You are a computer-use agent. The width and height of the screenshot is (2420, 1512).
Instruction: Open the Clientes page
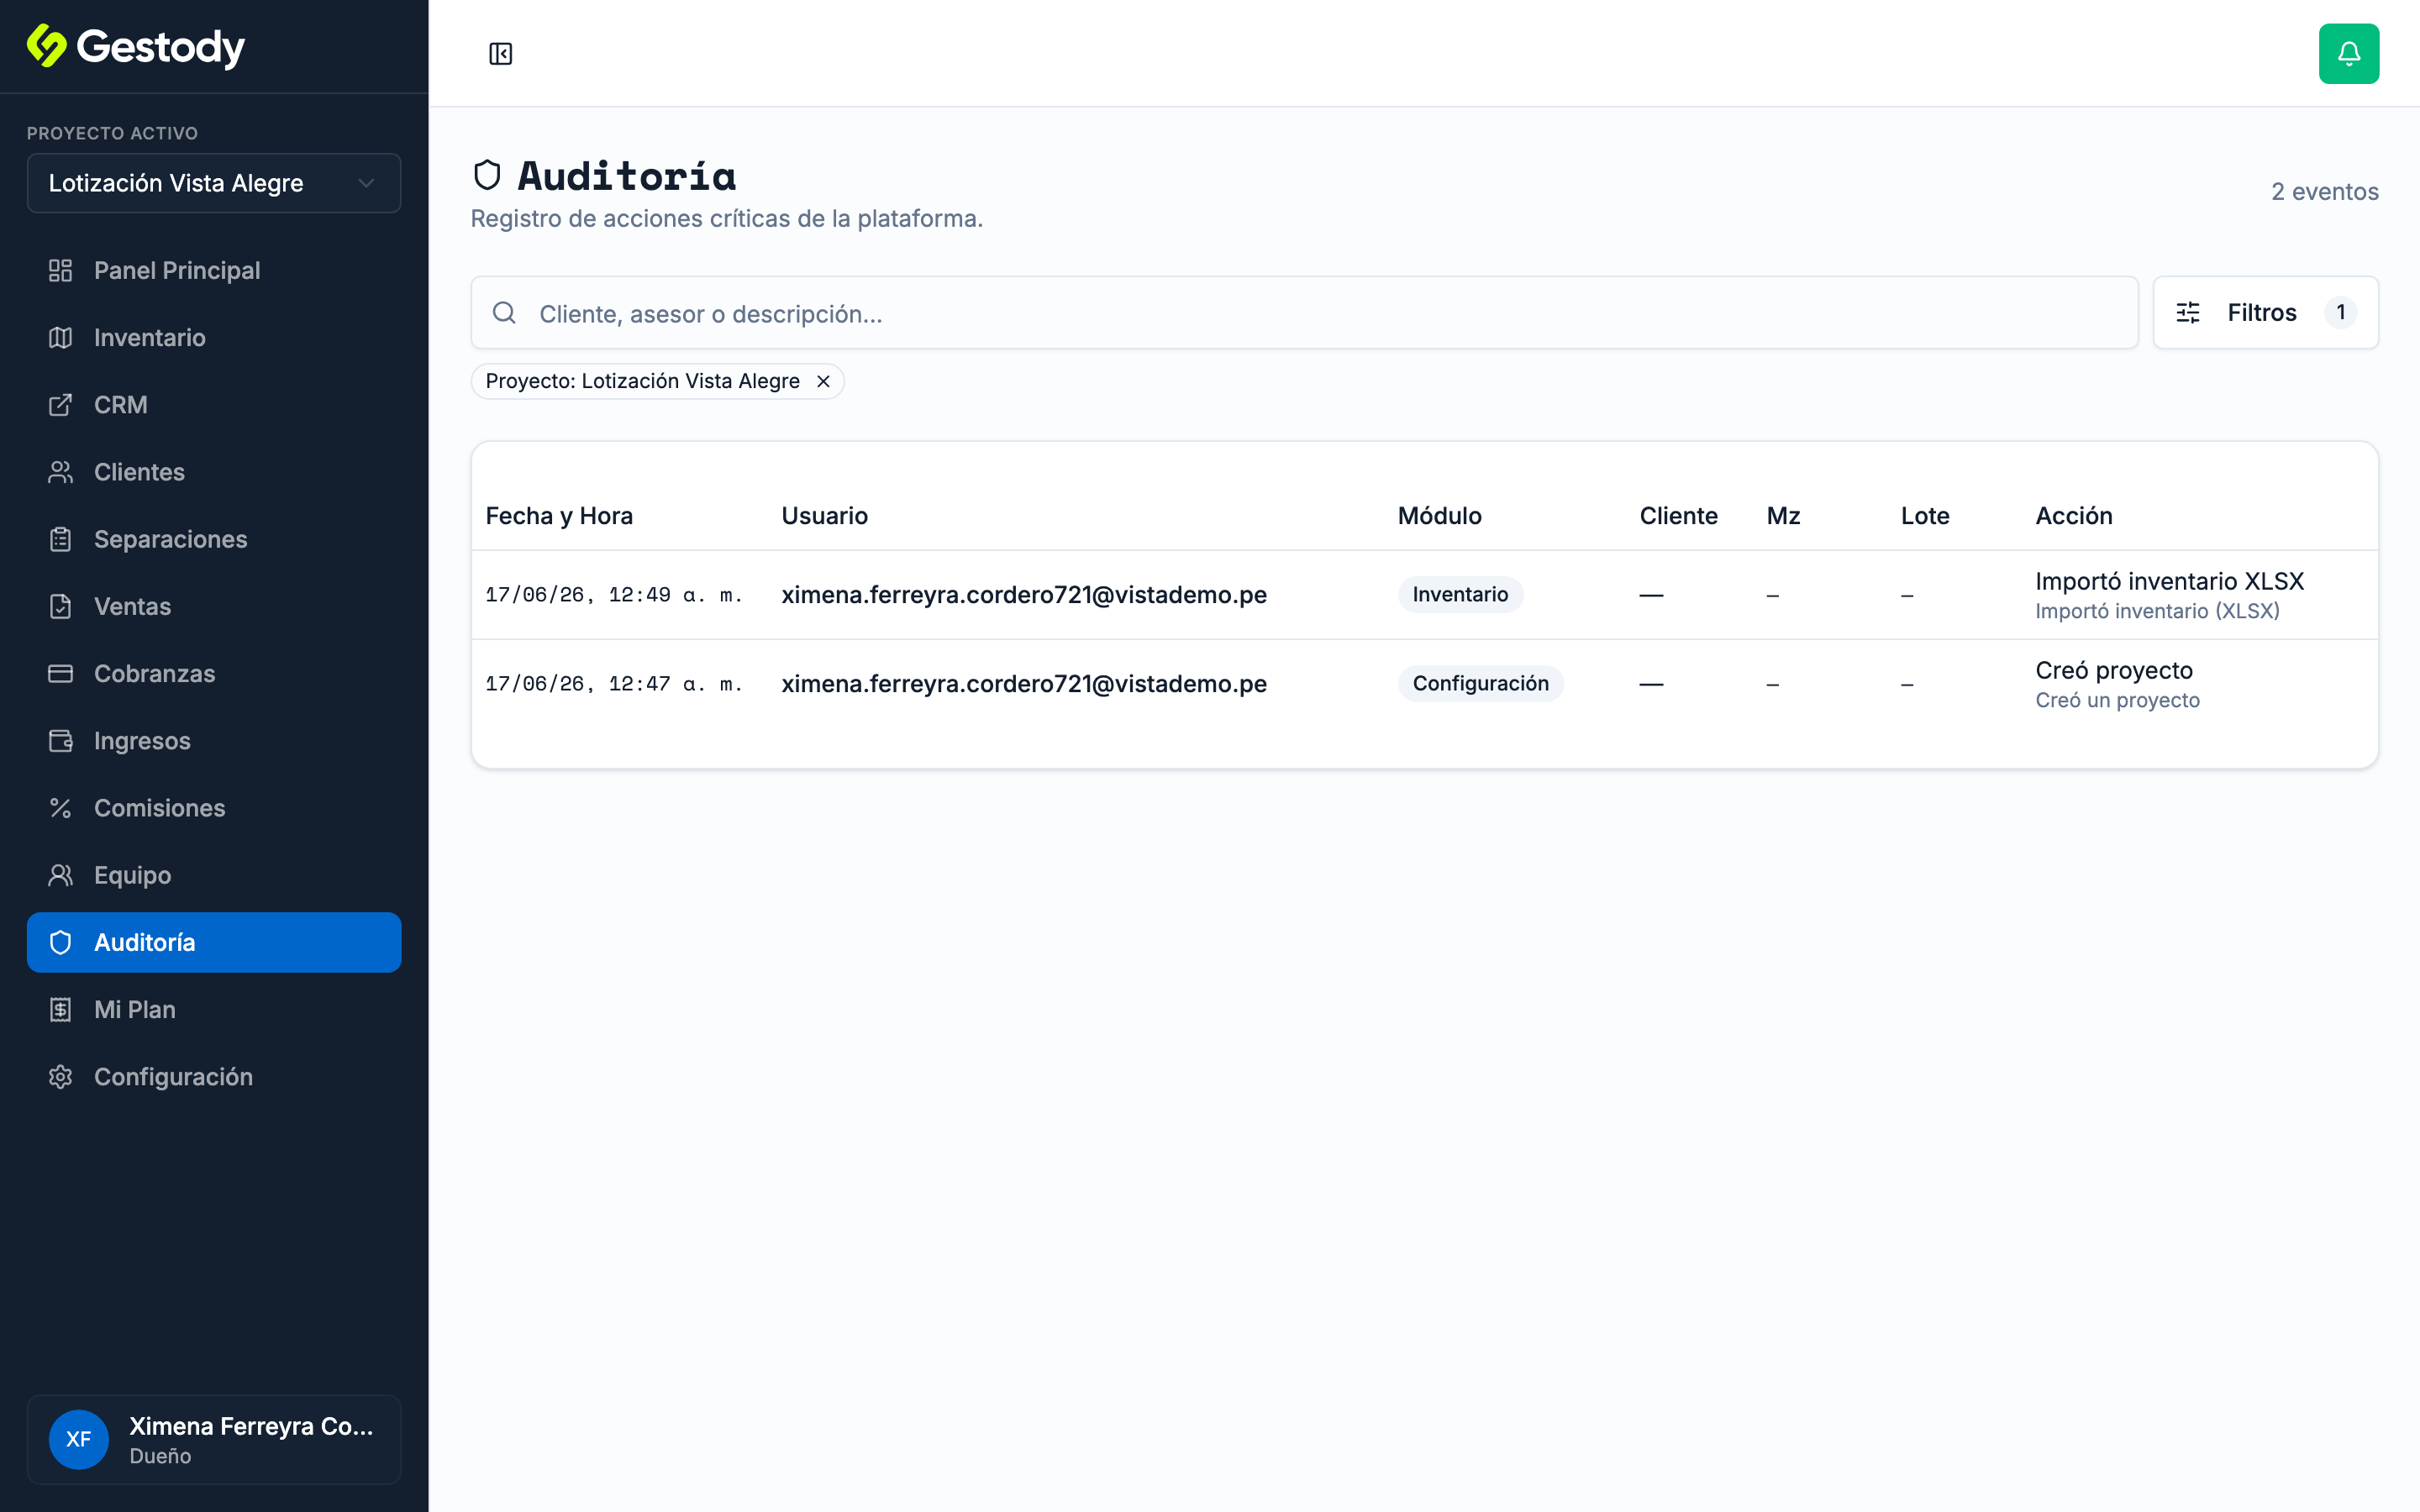click(214, 472)
